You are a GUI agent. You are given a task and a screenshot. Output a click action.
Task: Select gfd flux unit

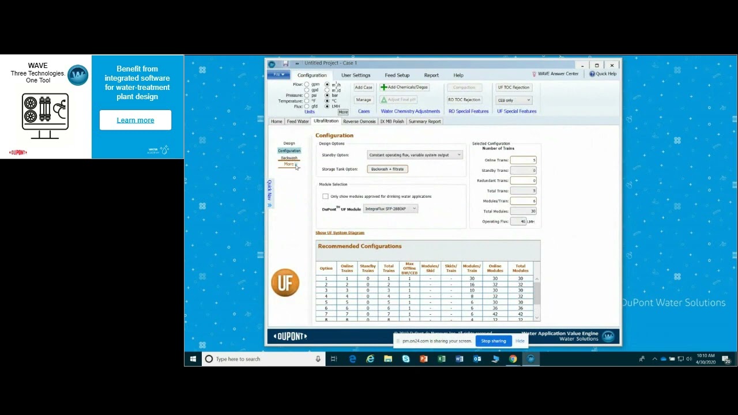307,106
